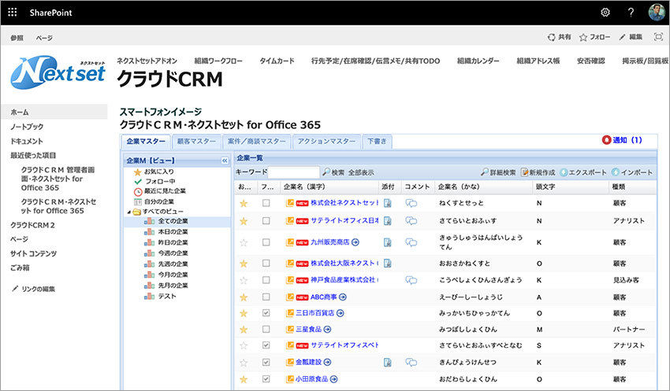The image size is (670, 391).
Task: Click the arrow icon next to 三日市百貨店
Action: pyautogui.click(x=341, y=313)
